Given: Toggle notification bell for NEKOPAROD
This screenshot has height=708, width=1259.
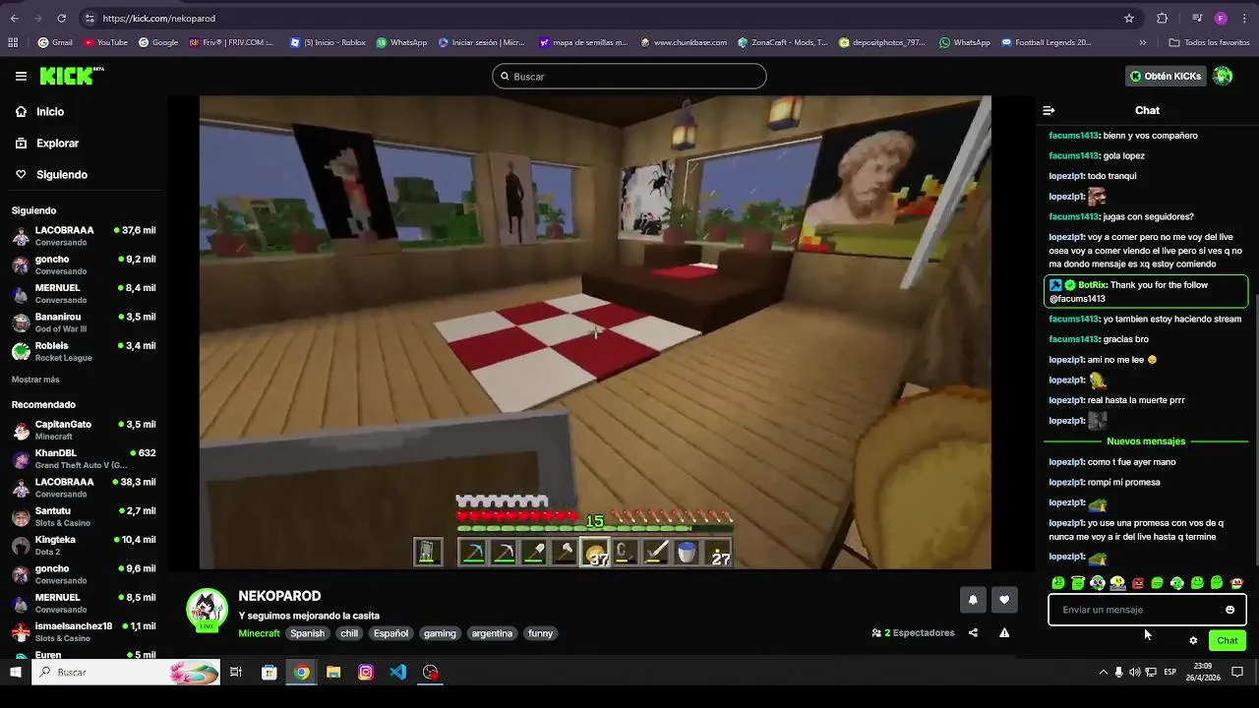Looking at the screenshot, I should pos(973,600).
